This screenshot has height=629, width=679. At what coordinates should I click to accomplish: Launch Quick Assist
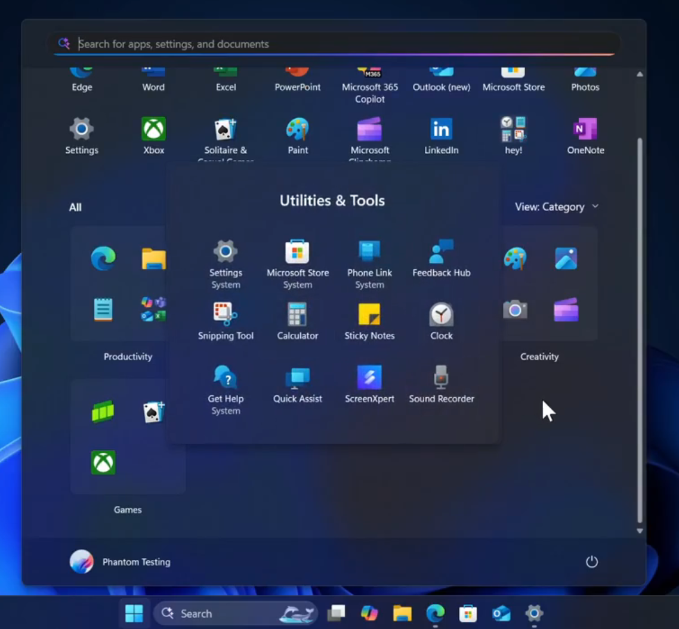click(x=297, y=384)
